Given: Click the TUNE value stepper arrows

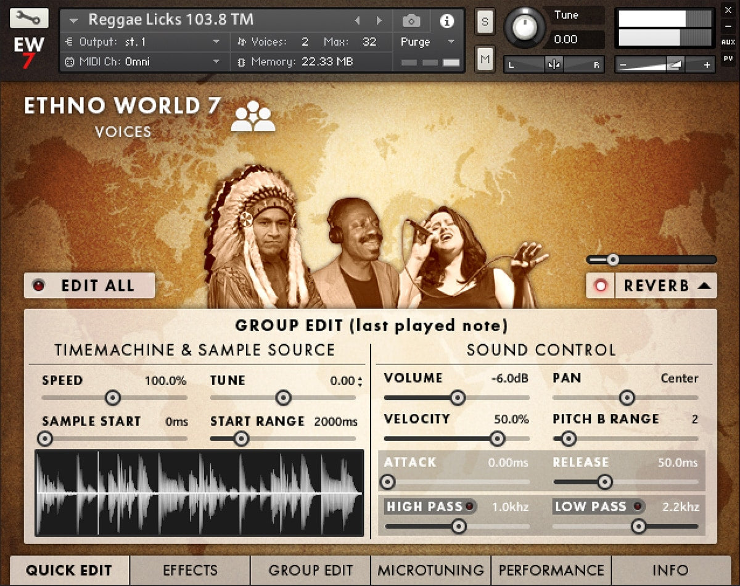Looking at the screenshot, I should tap(360, 382).
